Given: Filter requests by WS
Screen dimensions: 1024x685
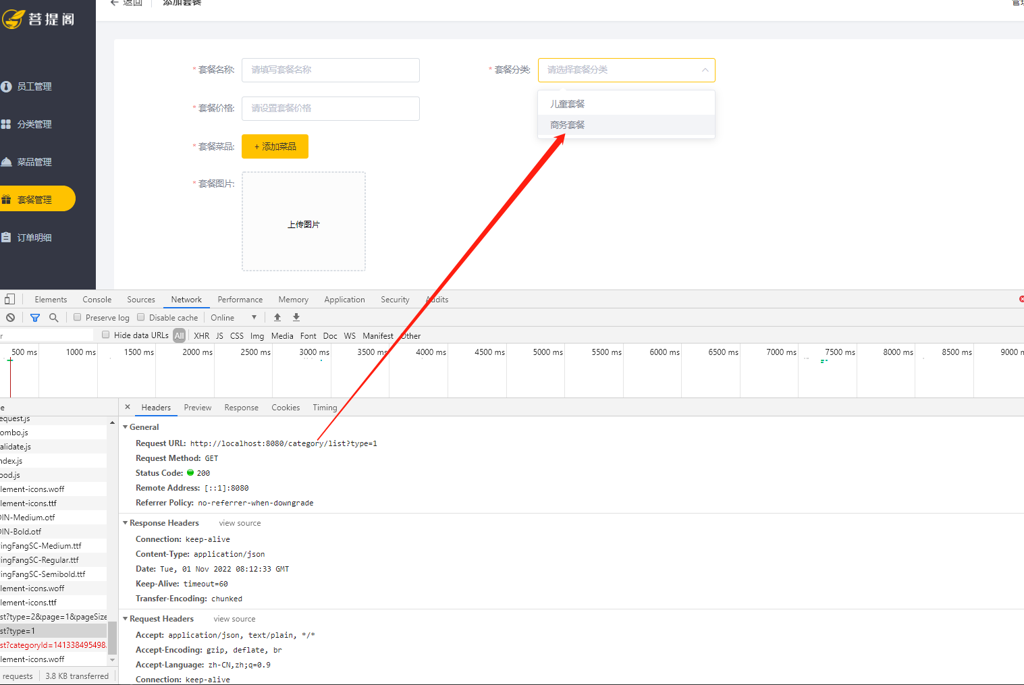Looking at the screenshot, I should click(x=350, y=335).
